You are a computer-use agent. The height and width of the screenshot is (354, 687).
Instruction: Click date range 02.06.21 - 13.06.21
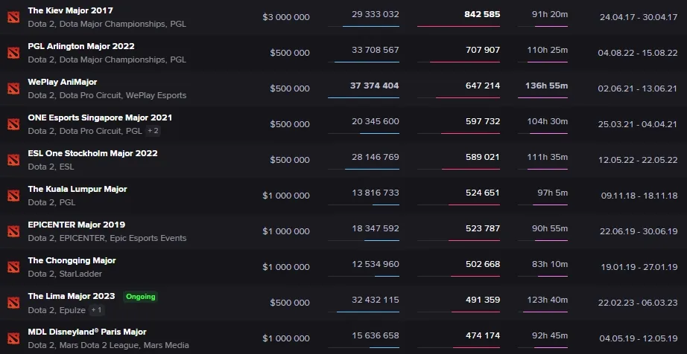click(x=638, y=88)
